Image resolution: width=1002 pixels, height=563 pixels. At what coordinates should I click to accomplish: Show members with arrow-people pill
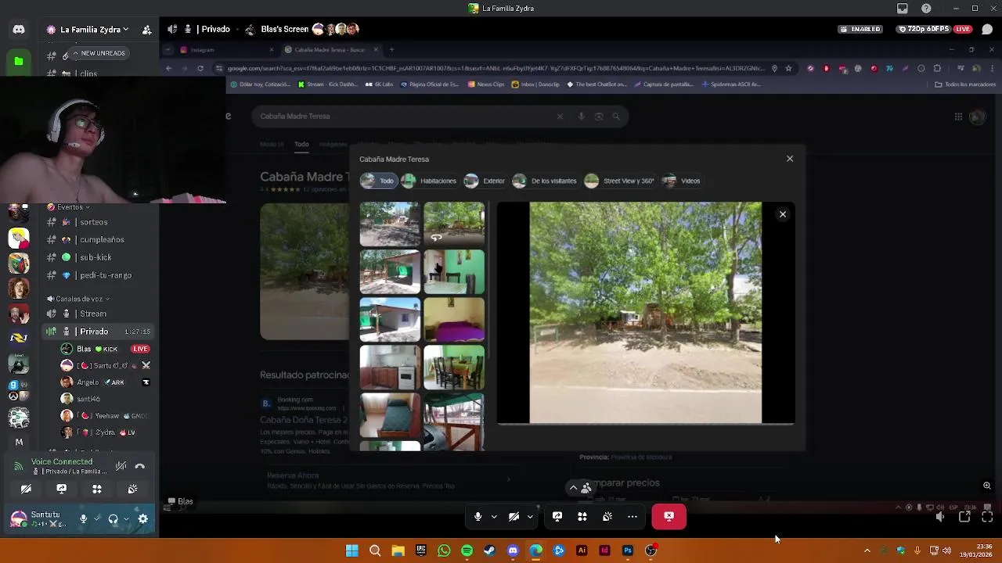pyautogui.click(x=580, y=488)
